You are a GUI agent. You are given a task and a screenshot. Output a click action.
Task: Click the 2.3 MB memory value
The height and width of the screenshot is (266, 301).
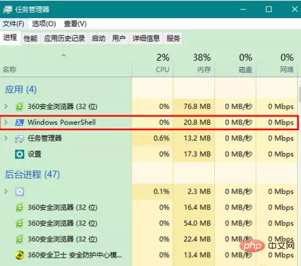(x=199, y=192)
